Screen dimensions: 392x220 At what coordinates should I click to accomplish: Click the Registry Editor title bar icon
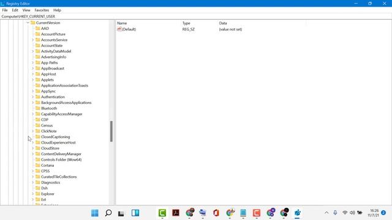[x=2, y=4]
